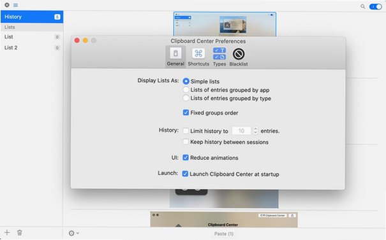
Task: Select History in the sidebar
Action: (32, 17)
